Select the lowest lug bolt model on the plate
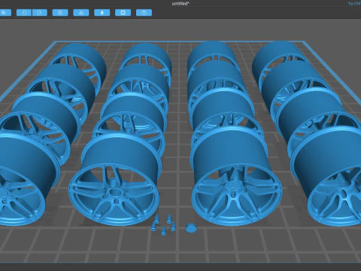Viewport: 361px width, 271px height. pyautogui.click(x=163, y=231)
